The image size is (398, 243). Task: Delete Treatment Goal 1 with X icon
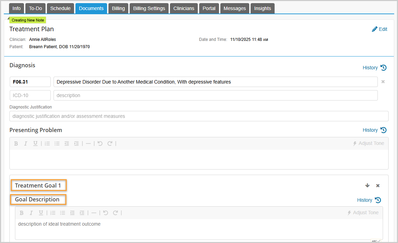378,185
